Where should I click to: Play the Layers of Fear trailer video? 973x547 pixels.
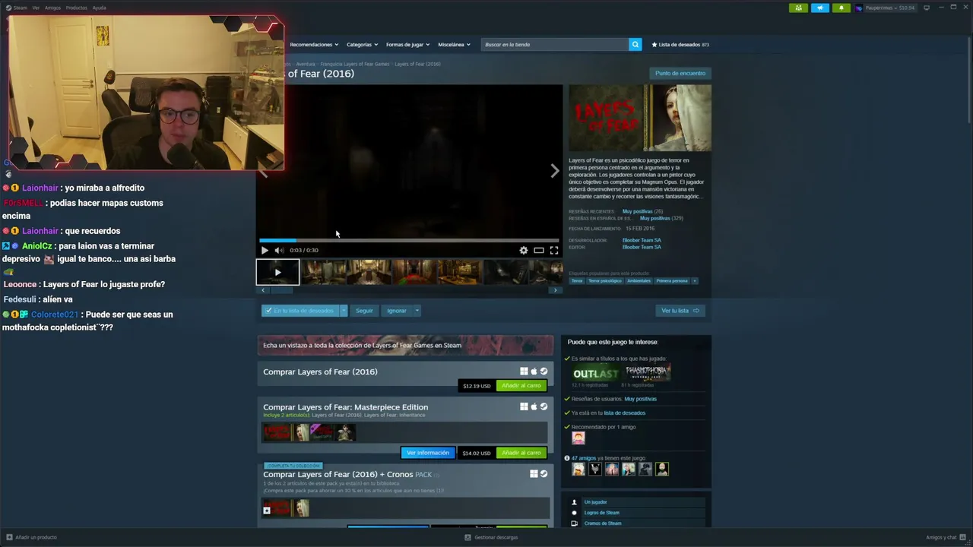pos(265,250)
